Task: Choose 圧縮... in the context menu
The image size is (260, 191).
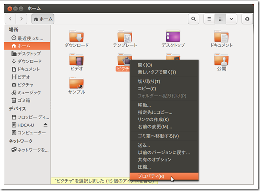Action: (164, 167)
